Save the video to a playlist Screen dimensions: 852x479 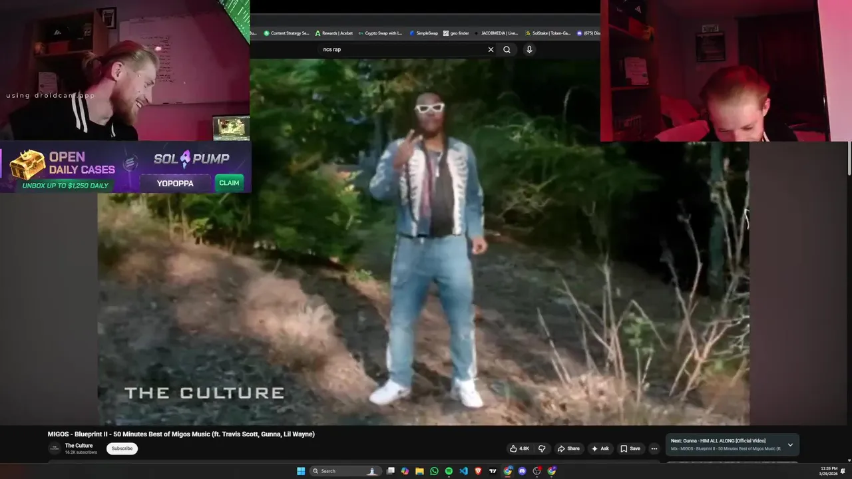630,448
